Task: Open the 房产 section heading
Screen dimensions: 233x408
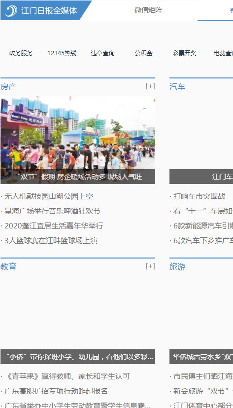Action: [x=8, y=86]
